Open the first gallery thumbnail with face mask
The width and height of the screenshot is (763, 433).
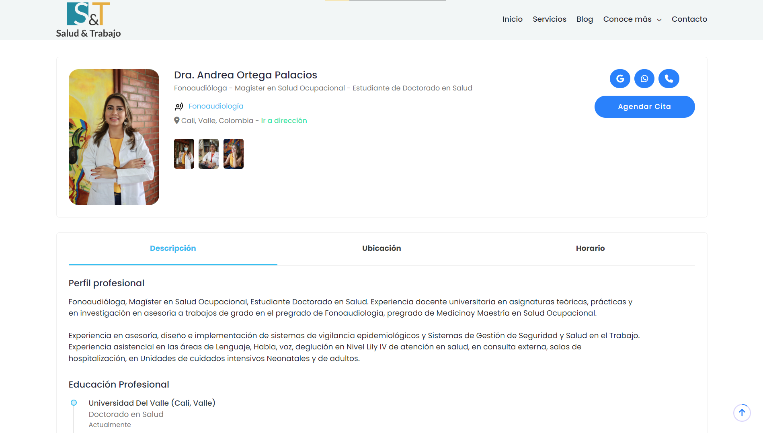coord(184,154)
